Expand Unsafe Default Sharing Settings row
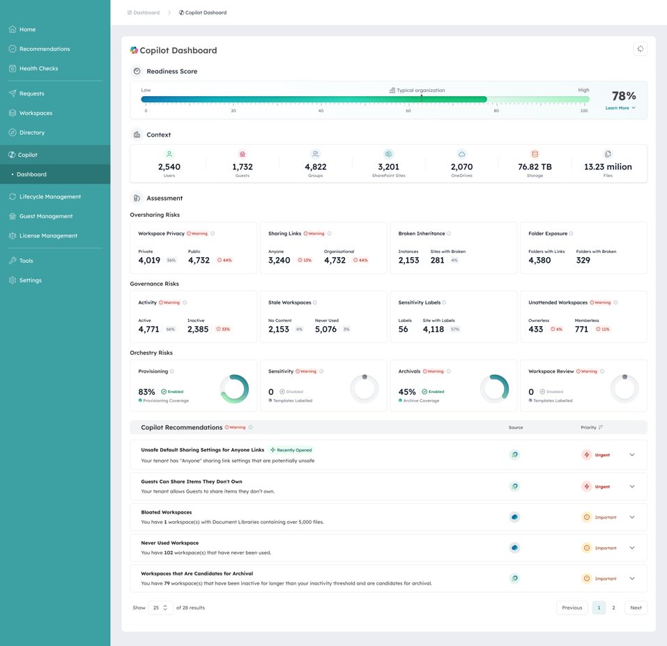Screen dimensions: 667x646 click(x=632, y=455)
